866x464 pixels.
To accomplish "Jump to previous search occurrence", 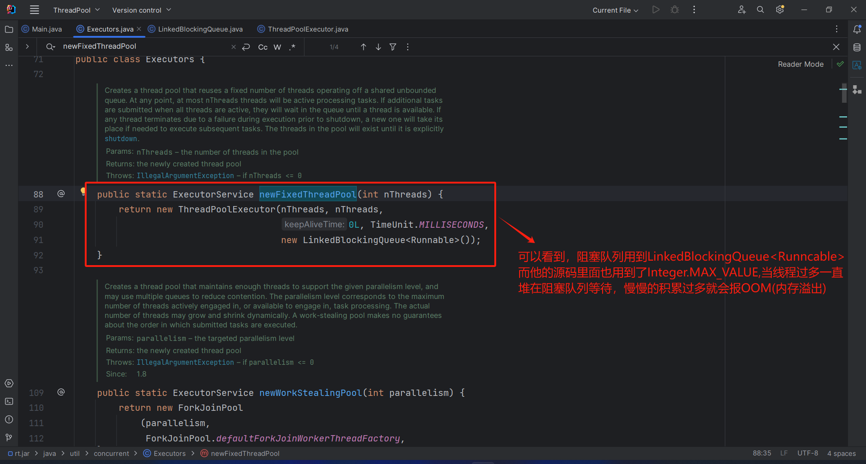I will tap(364, 47).
